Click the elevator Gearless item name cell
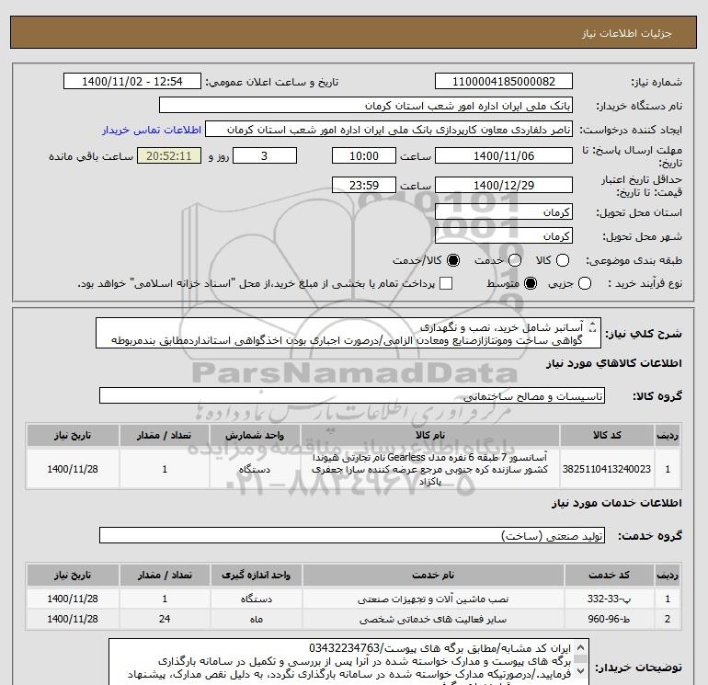Viewport: 708px width, 685px height. tap(430, 469)
